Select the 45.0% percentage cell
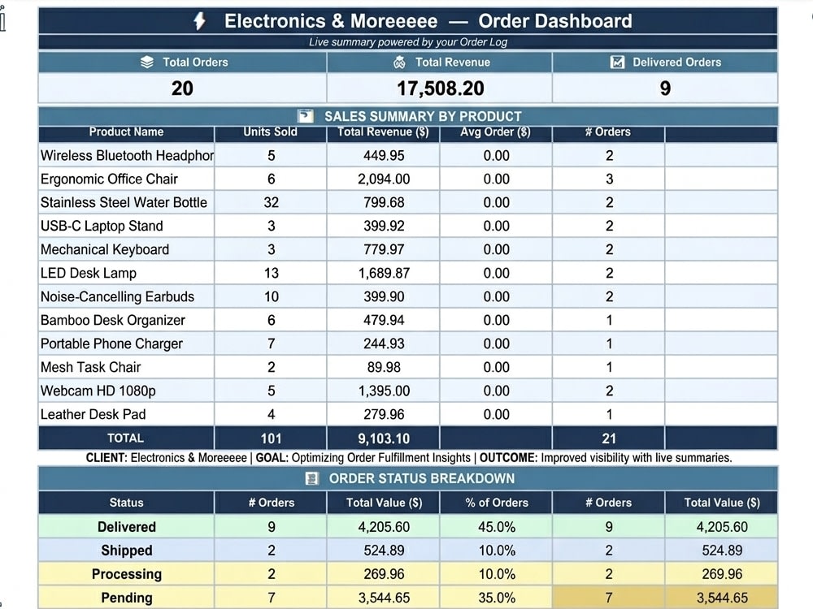This screenshot has height=609, width=813. point(496,527)
